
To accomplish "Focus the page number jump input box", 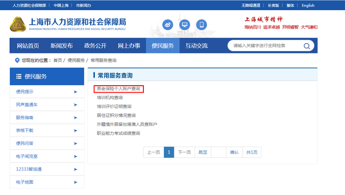I will (x=218, y=152).
